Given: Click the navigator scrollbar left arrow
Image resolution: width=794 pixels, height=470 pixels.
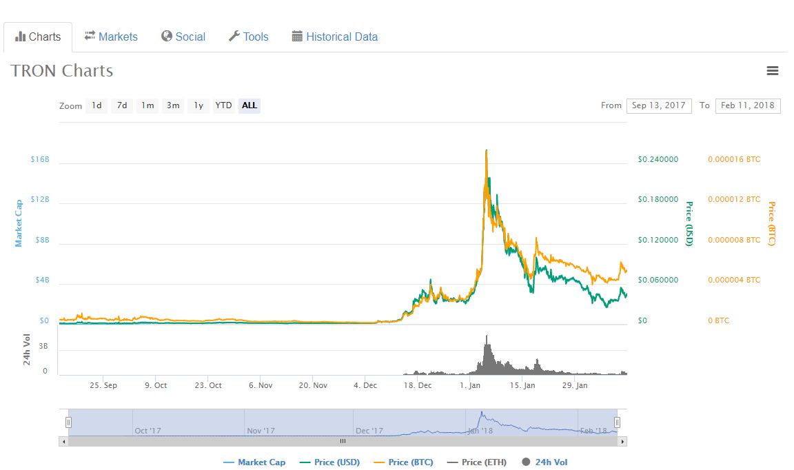Looking at the screenshot, I should tap(63, 442).
